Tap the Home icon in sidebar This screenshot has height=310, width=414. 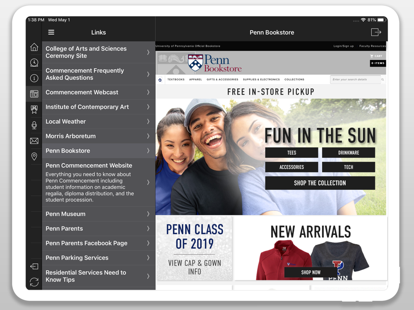point(34,47)
